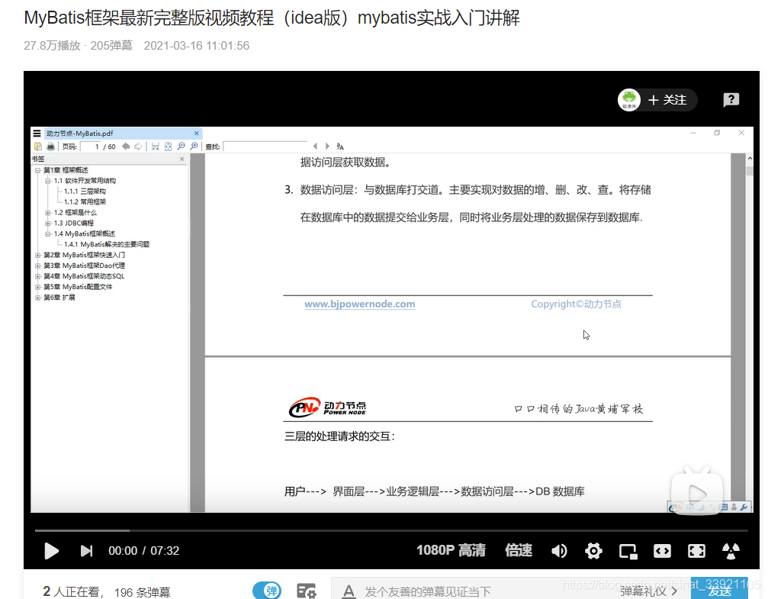Click the PDF open file icon
Image resolution: width=768 pixels, height=599 pixels.
[x=38, y=147]
